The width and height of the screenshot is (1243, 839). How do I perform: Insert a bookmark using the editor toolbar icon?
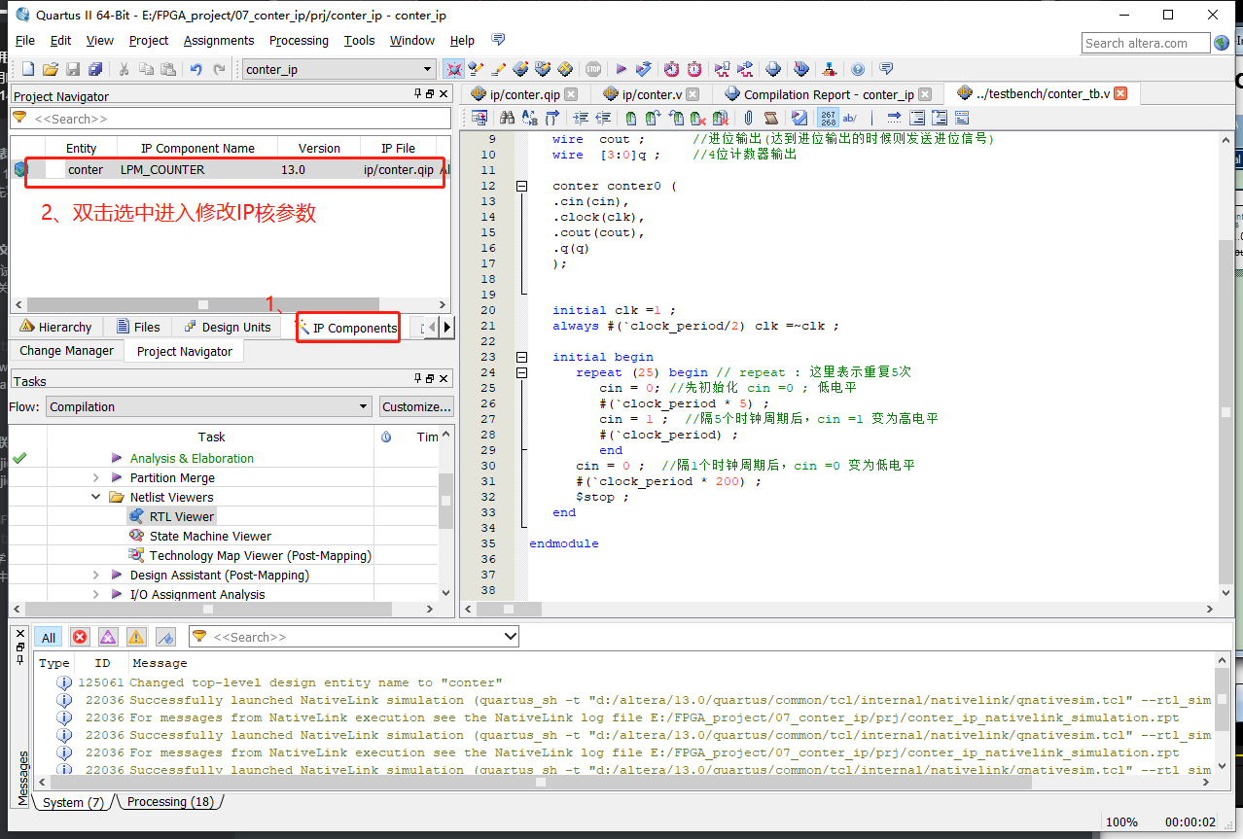[x=630, y=117]
